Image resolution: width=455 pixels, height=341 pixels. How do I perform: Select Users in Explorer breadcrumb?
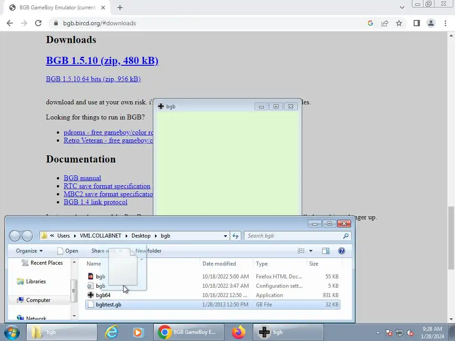click(64, 236)
